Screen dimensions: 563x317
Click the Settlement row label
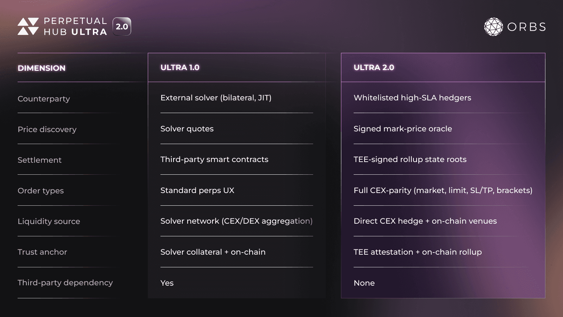pos(39,160)
